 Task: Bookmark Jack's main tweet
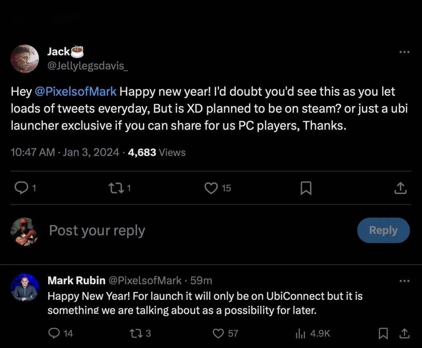305,188
